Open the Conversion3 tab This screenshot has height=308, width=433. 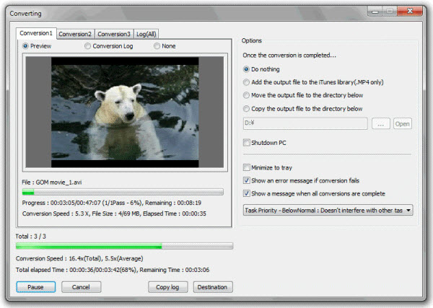(113, 34)
